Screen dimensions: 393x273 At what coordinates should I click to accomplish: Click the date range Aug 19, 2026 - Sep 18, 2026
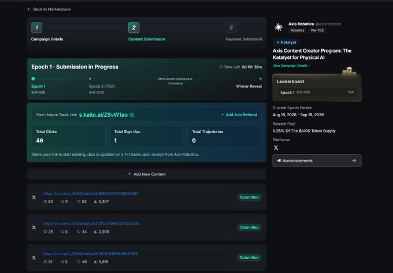298,115
